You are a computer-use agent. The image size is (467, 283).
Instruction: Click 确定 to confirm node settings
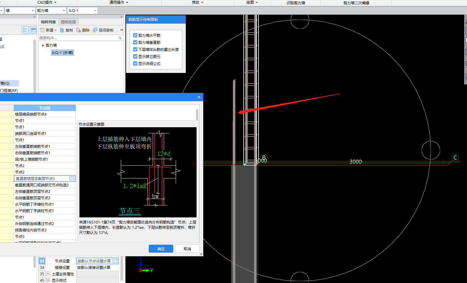pos(161,249)
